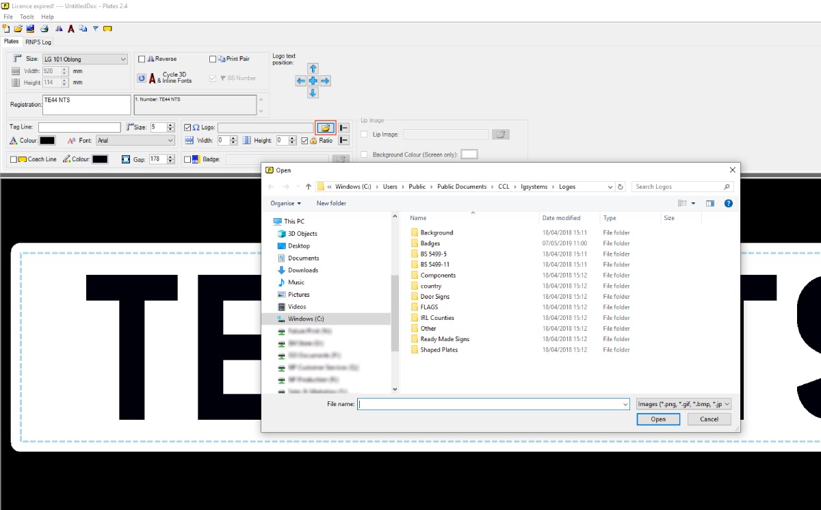821x510 pixels.
Task: Cancel the Open dialog
Action: click(x=709, y=419)
